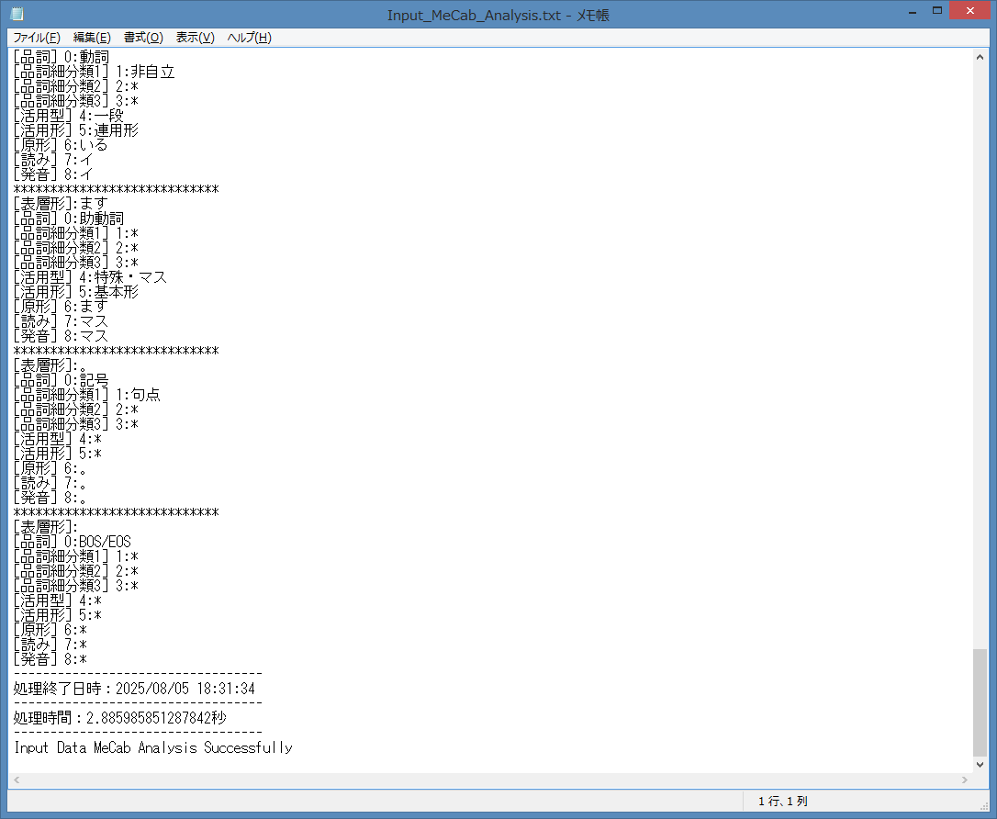Open the 編集(E) menu
The height and width of the screenshot is (819, 997).
(x=92, y=38)
